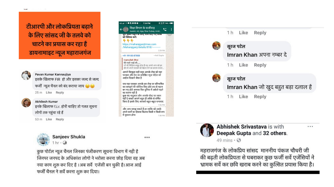Viewport: 334px width, 187px height.
Task: Tap the phone number +91 99180 87858
Action: coord(131,56)
